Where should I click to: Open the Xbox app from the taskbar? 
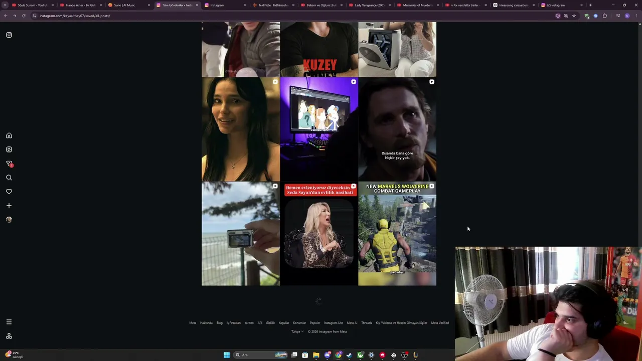tap(360, 355)
